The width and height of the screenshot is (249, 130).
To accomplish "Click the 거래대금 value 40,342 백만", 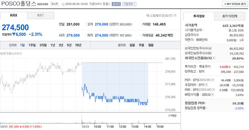I will pos(164,35).
